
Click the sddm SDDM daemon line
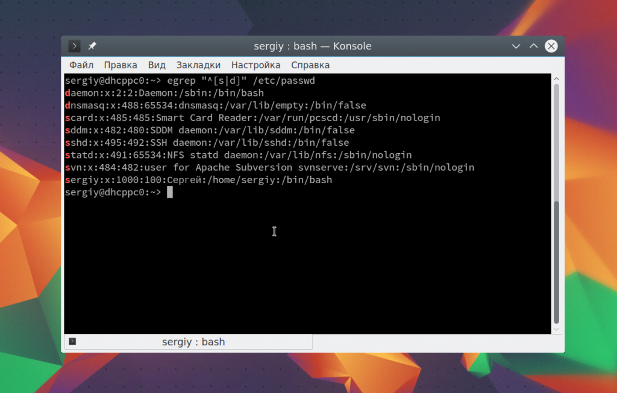[210, 130]
